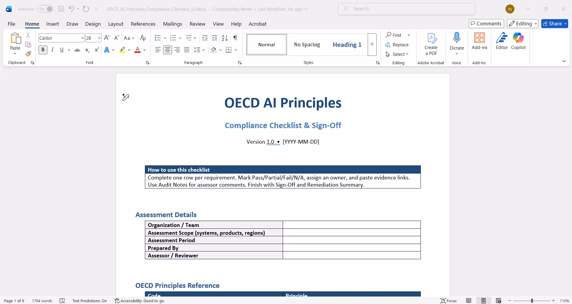
Task: Apply yellow text highlight color
Action: click(122, 50)
